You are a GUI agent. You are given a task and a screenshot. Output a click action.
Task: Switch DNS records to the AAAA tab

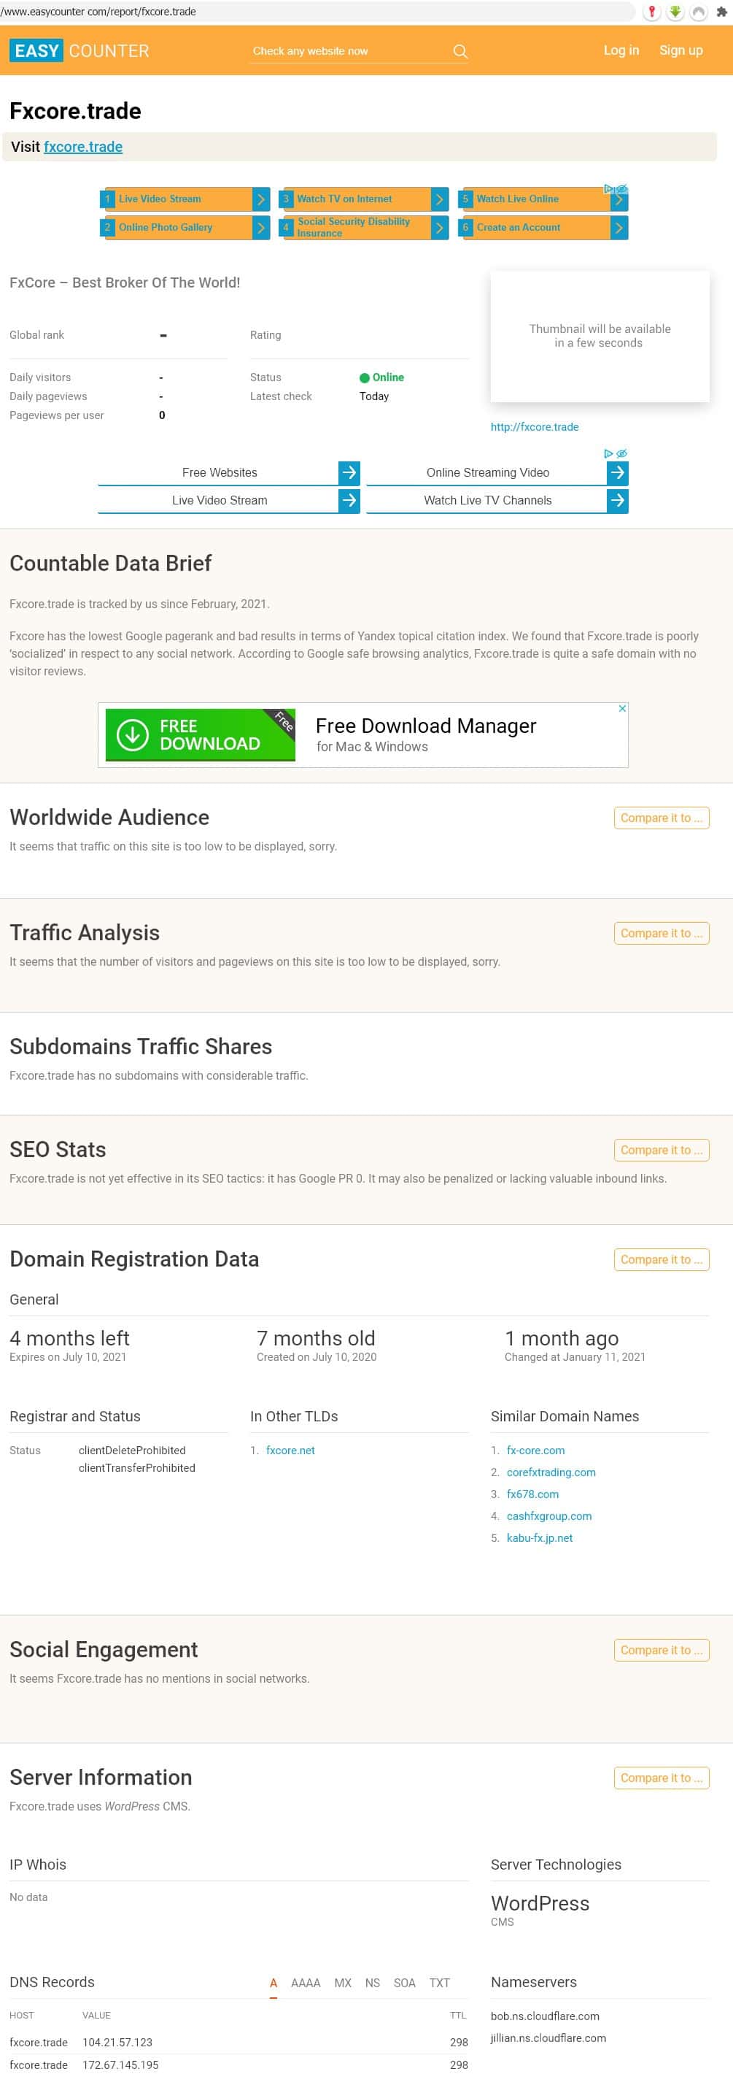[305, 1983]
